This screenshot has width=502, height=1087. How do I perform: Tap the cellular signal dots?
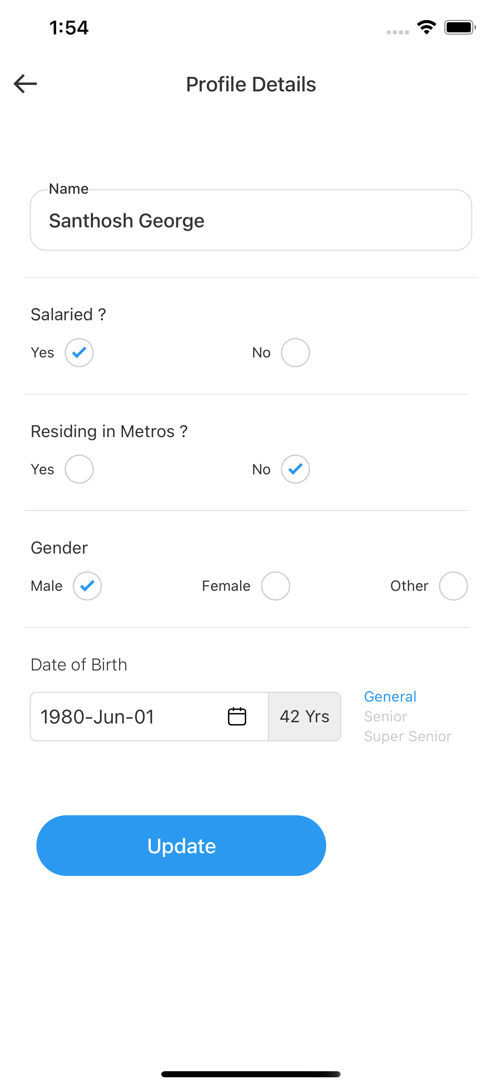[398, 32]
